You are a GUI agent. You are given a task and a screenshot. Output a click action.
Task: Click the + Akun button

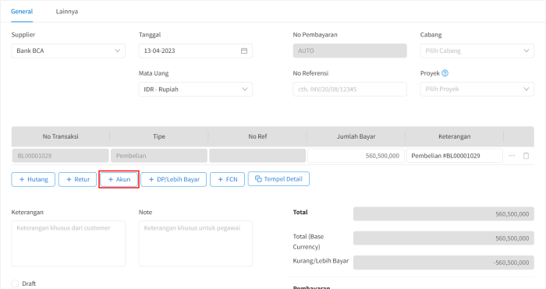tap(119, 179)
